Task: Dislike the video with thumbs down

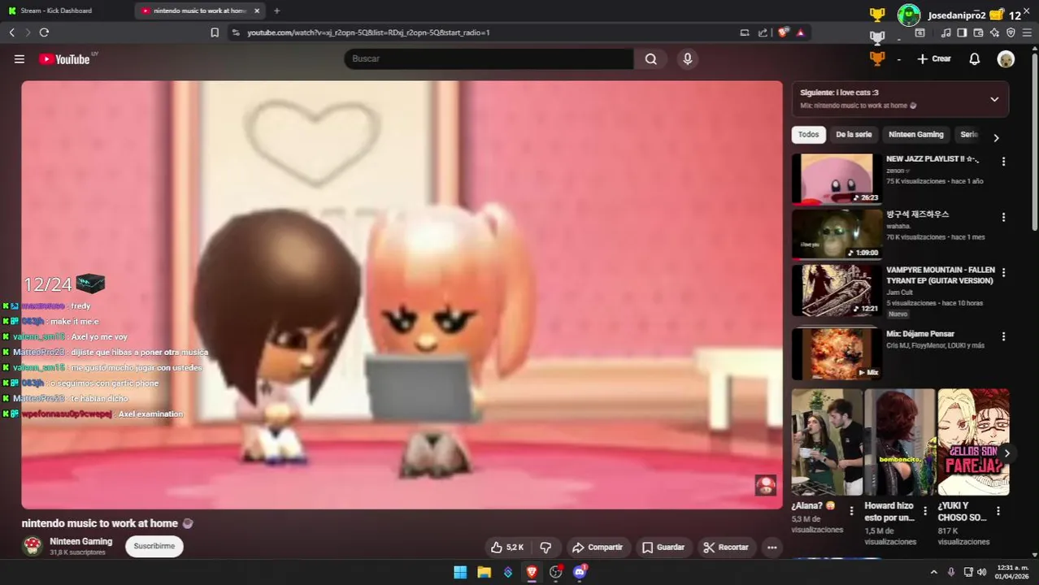Action: pos(546,548)
